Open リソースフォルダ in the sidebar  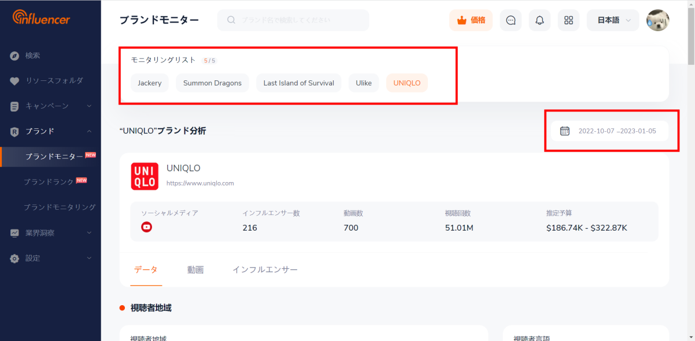click(x=54, y=81)
